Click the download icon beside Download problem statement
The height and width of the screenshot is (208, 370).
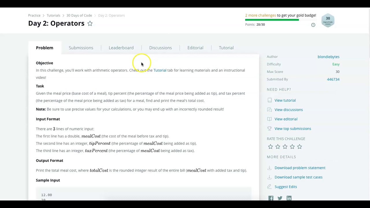pyautogui.click(x=269, y=168)
